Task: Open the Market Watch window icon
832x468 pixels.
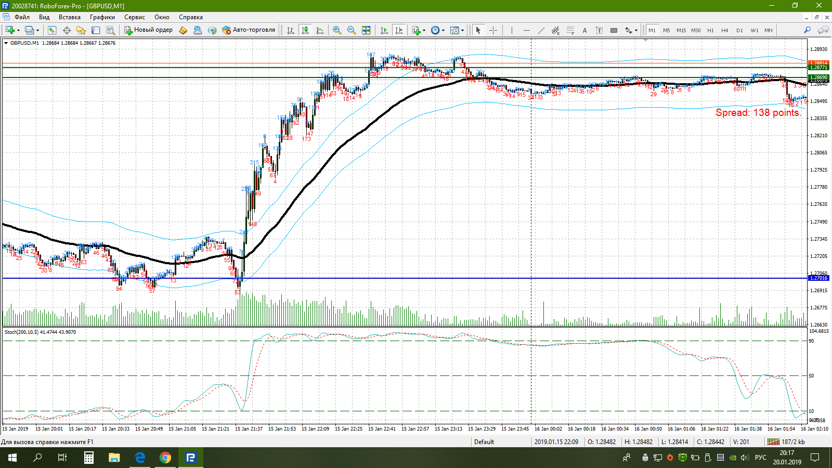Action: [x=52, y=30]
